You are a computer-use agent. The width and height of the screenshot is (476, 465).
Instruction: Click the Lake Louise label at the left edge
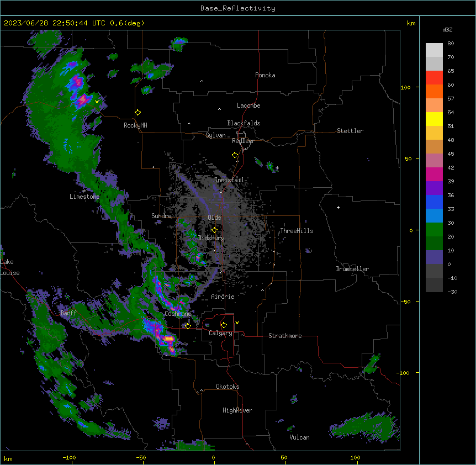pyautogui.click(x=10, y=267)
